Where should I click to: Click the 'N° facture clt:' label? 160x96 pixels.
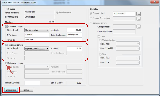tap(11, 17)
